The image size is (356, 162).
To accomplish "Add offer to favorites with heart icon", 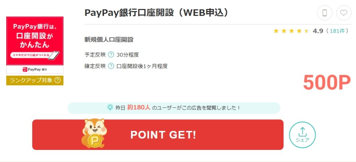I will pos(344,13).
